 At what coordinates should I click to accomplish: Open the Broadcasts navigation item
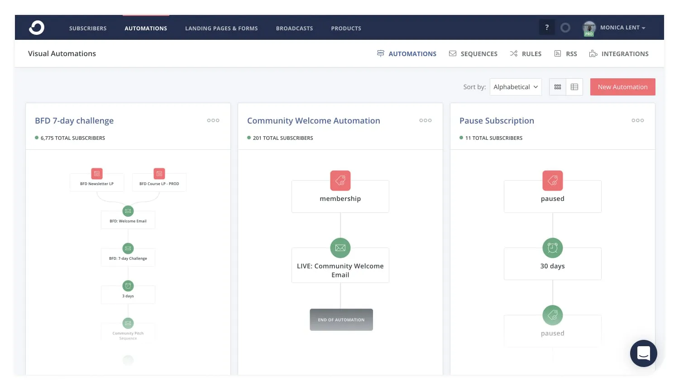click(294, 28)
